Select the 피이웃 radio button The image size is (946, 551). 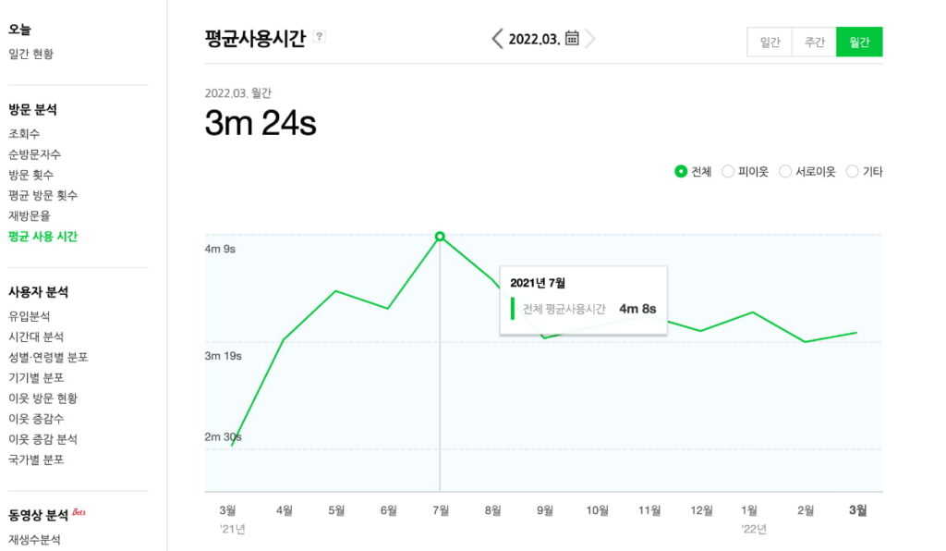[x=730, y=171]
